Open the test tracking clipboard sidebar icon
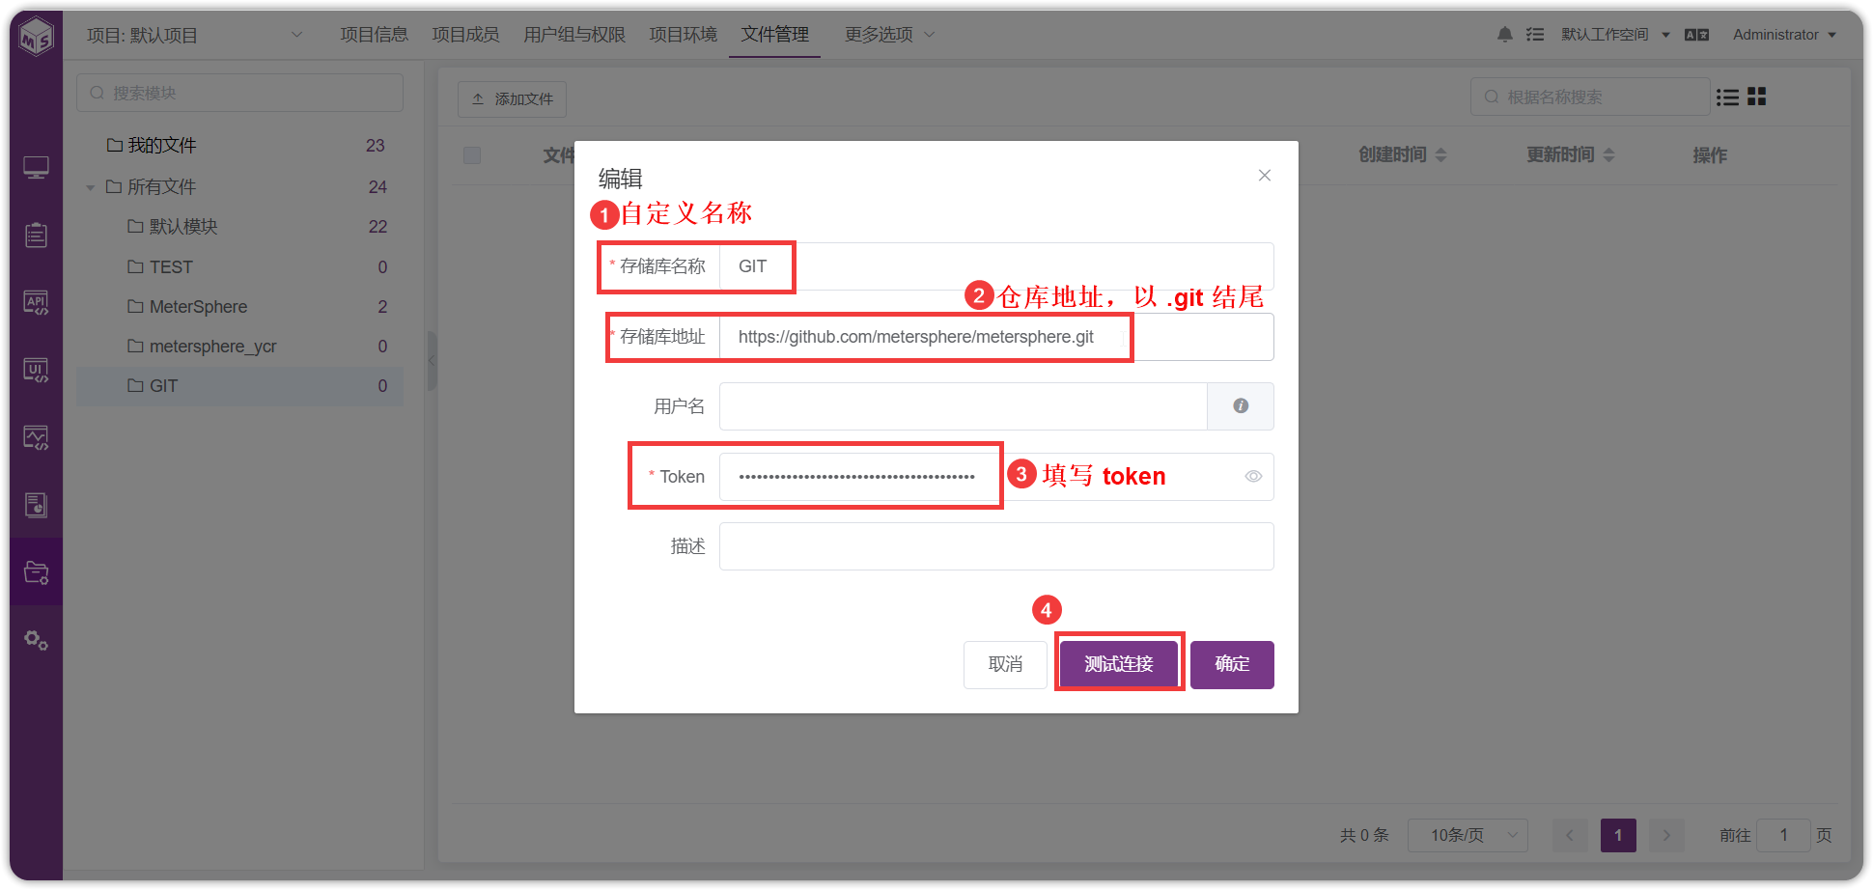This screenshot has width=1873, height=890. coord(36,235)
